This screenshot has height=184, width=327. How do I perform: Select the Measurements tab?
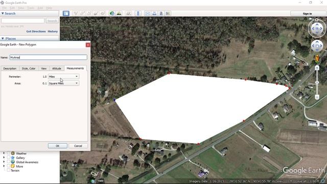(75, 68)
